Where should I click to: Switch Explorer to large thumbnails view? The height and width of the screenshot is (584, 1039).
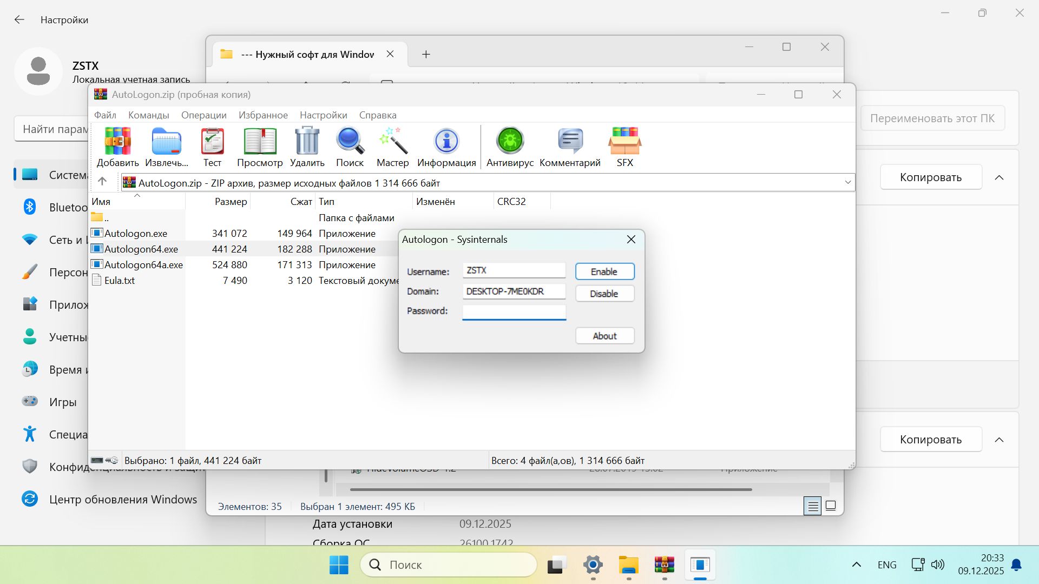point(831,506)
